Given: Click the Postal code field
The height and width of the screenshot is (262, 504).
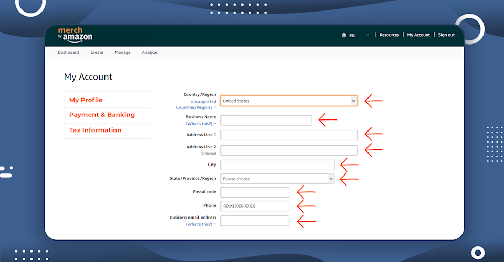Looking at the screenshot, I should click(x=255, y=192).
